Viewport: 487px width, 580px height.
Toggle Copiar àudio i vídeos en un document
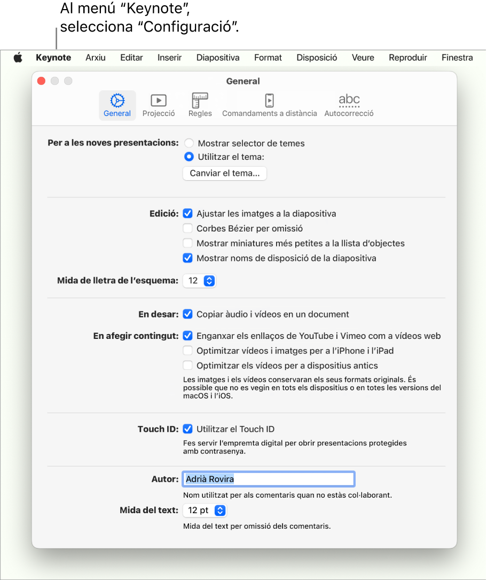(x=188, y=314)
